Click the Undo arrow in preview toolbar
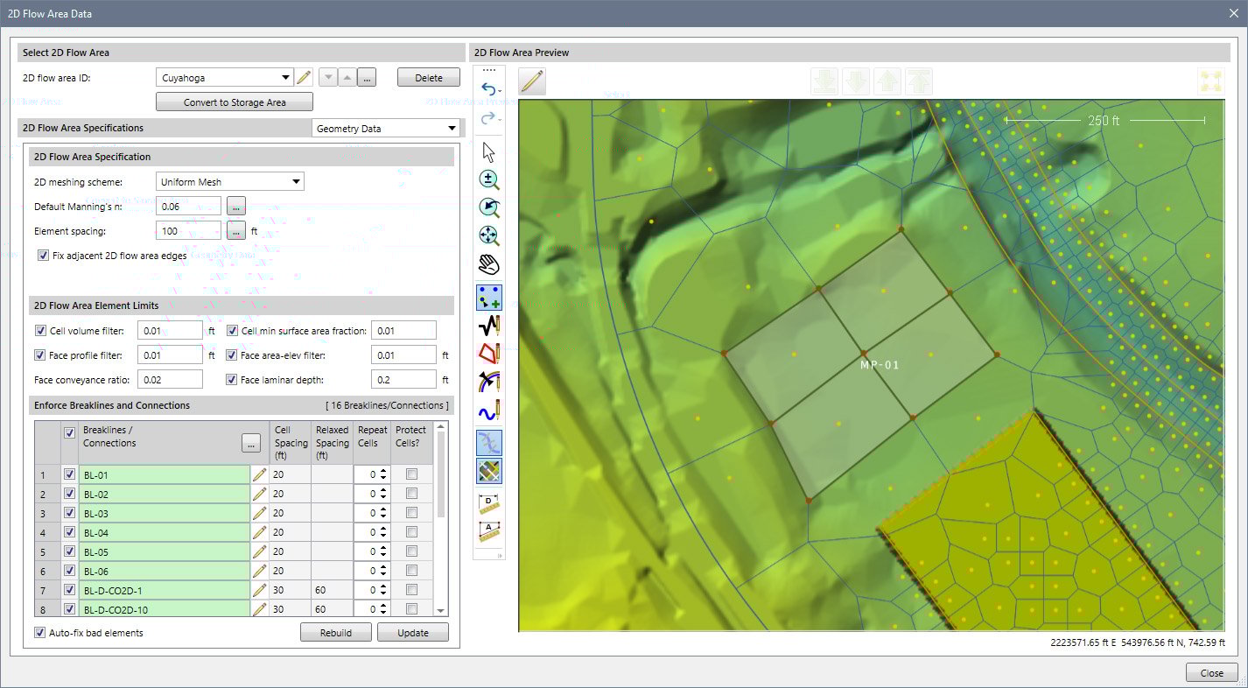This screenshot has width=1248, height=688. (487, 89)
